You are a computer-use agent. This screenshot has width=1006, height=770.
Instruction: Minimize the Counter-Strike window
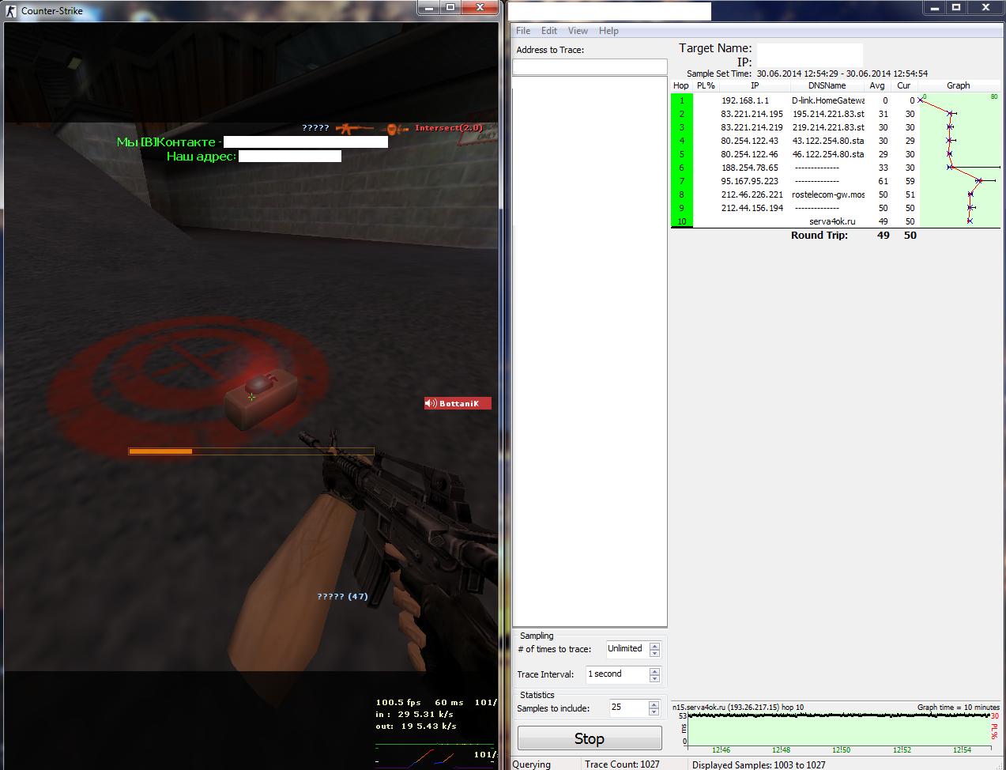click(x=429, y=7)
